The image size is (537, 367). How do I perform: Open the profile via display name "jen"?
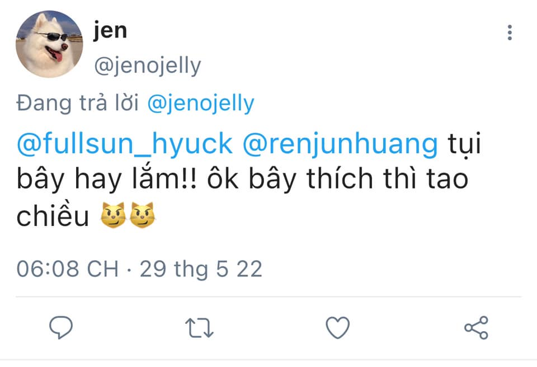click(110, 30)
